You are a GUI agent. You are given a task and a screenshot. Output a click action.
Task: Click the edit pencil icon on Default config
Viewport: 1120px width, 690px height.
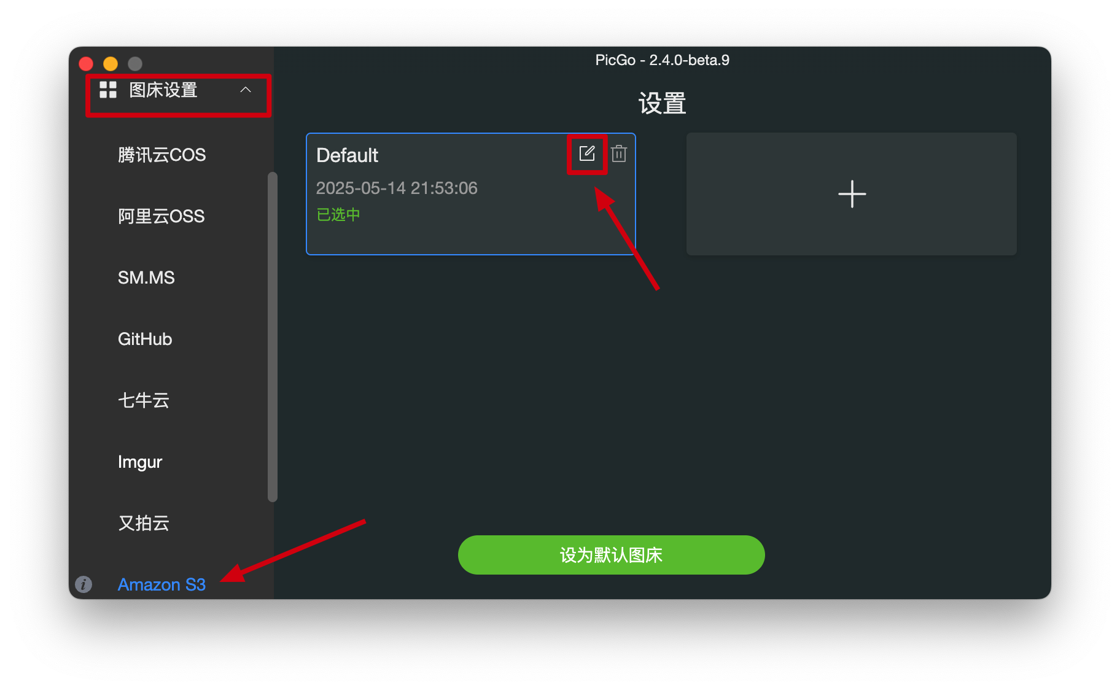pos(587,153)
